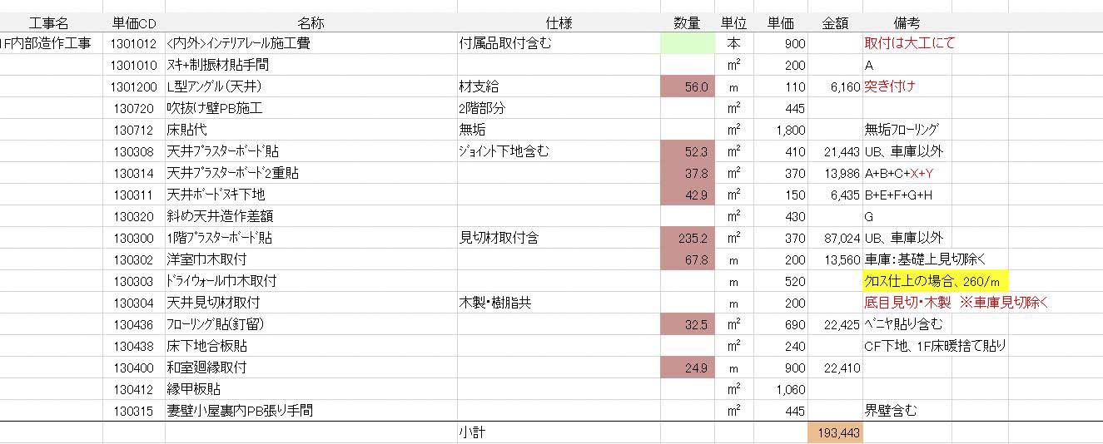The image size is (1103, 444).
Task: Select the red 突き付け remark cell
Action: (907, 86)
